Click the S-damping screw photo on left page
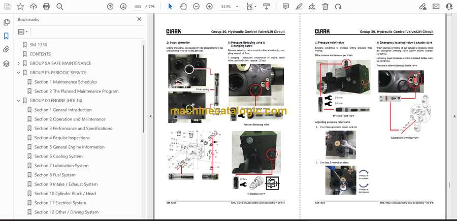Viewport: 457px width, 221px height. [256, 152]
